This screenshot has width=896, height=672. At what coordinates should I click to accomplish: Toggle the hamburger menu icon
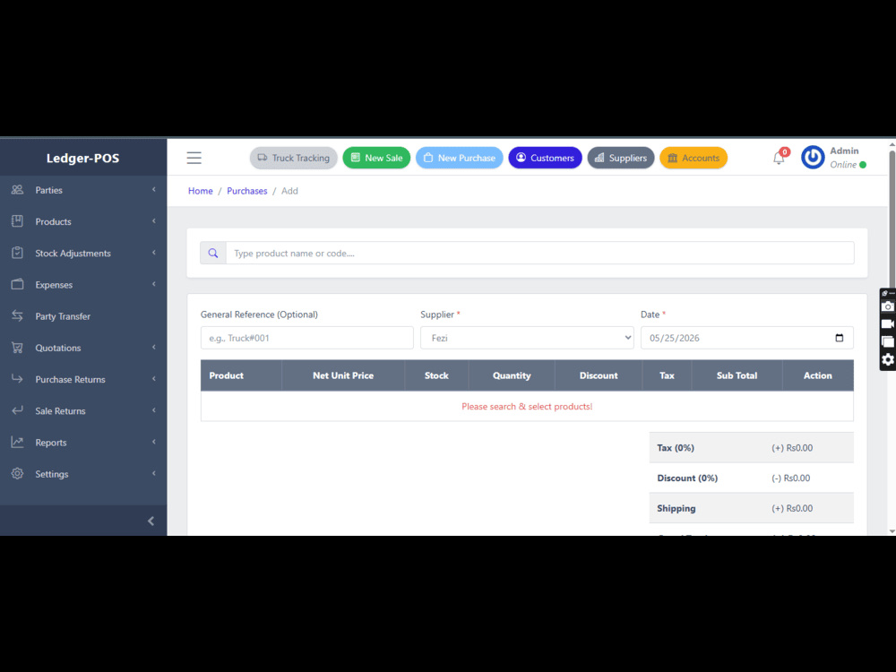pos(194,158)
